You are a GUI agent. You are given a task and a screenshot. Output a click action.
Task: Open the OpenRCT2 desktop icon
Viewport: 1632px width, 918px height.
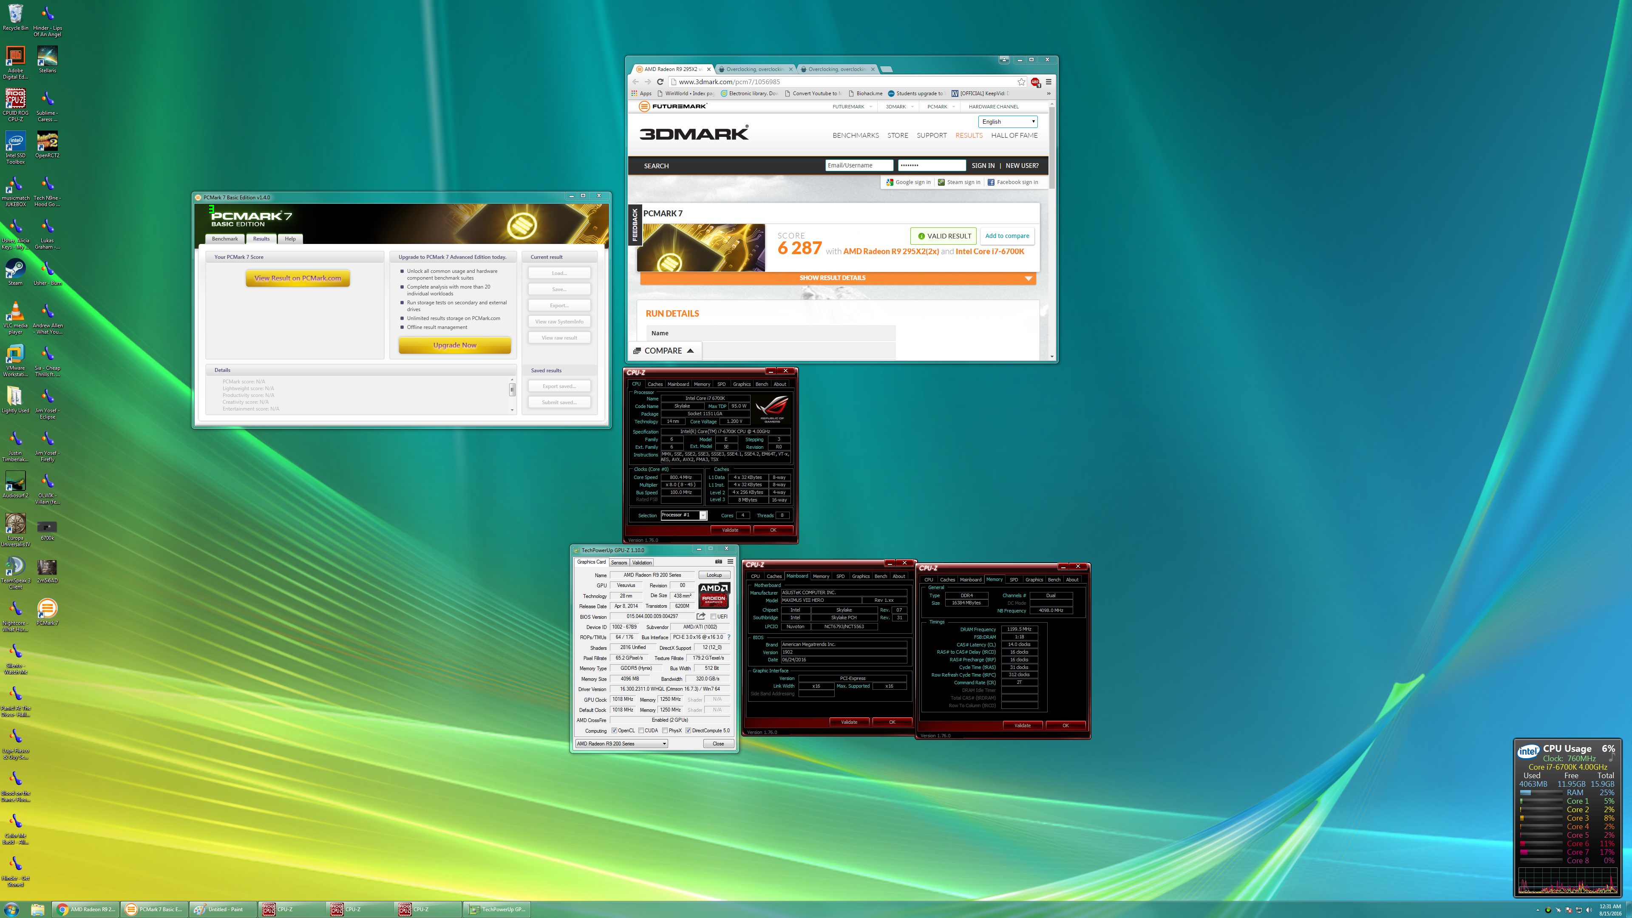click(48, 144)
